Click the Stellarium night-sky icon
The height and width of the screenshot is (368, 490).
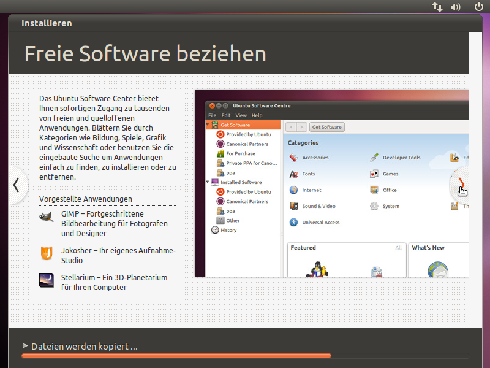click(x=47, y=280)
